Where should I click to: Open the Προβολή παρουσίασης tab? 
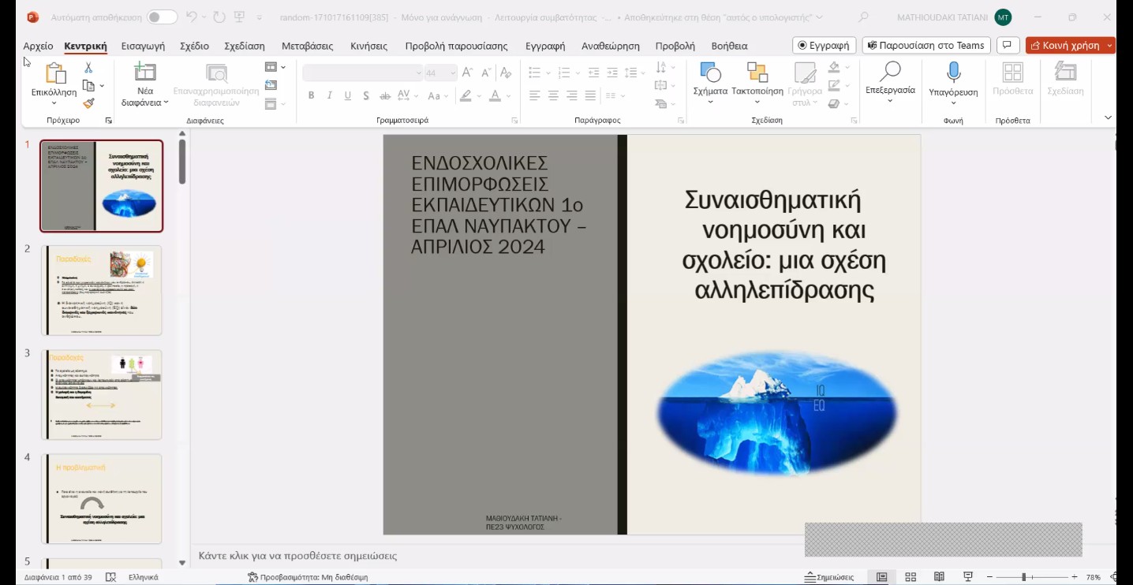pos(456,46)
